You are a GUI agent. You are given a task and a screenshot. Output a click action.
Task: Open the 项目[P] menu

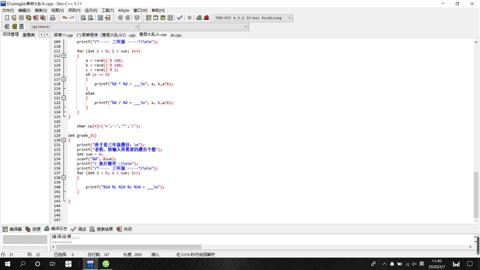(74, 10)
